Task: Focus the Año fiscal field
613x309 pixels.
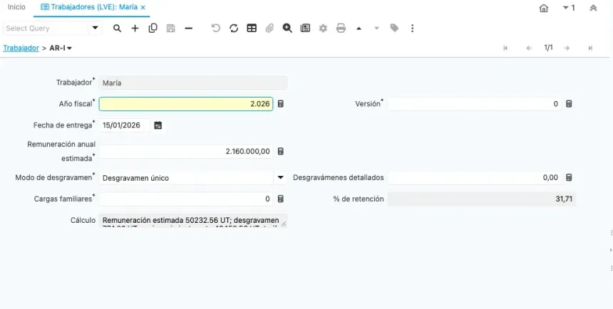Action: point(186,104)
